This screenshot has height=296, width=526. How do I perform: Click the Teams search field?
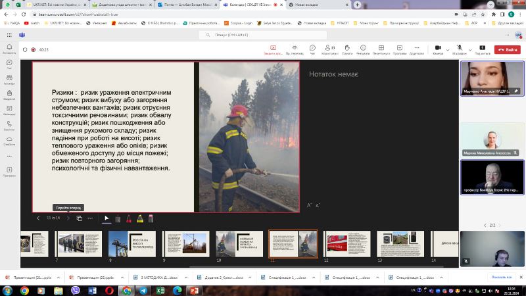[x=262, y=35]
